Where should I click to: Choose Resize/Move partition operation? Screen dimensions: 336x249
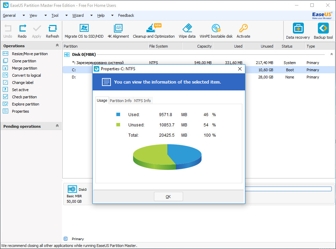[x=30, y=54]
